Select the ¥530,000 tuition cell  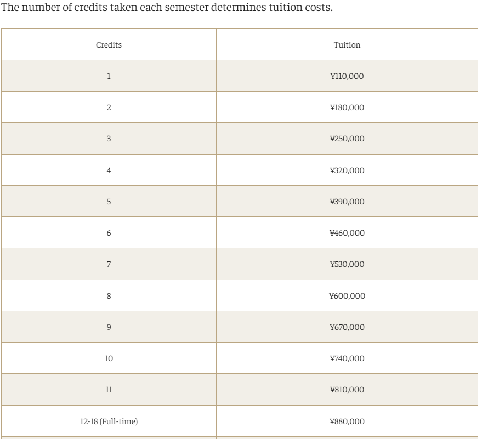(x=347, y=264)
